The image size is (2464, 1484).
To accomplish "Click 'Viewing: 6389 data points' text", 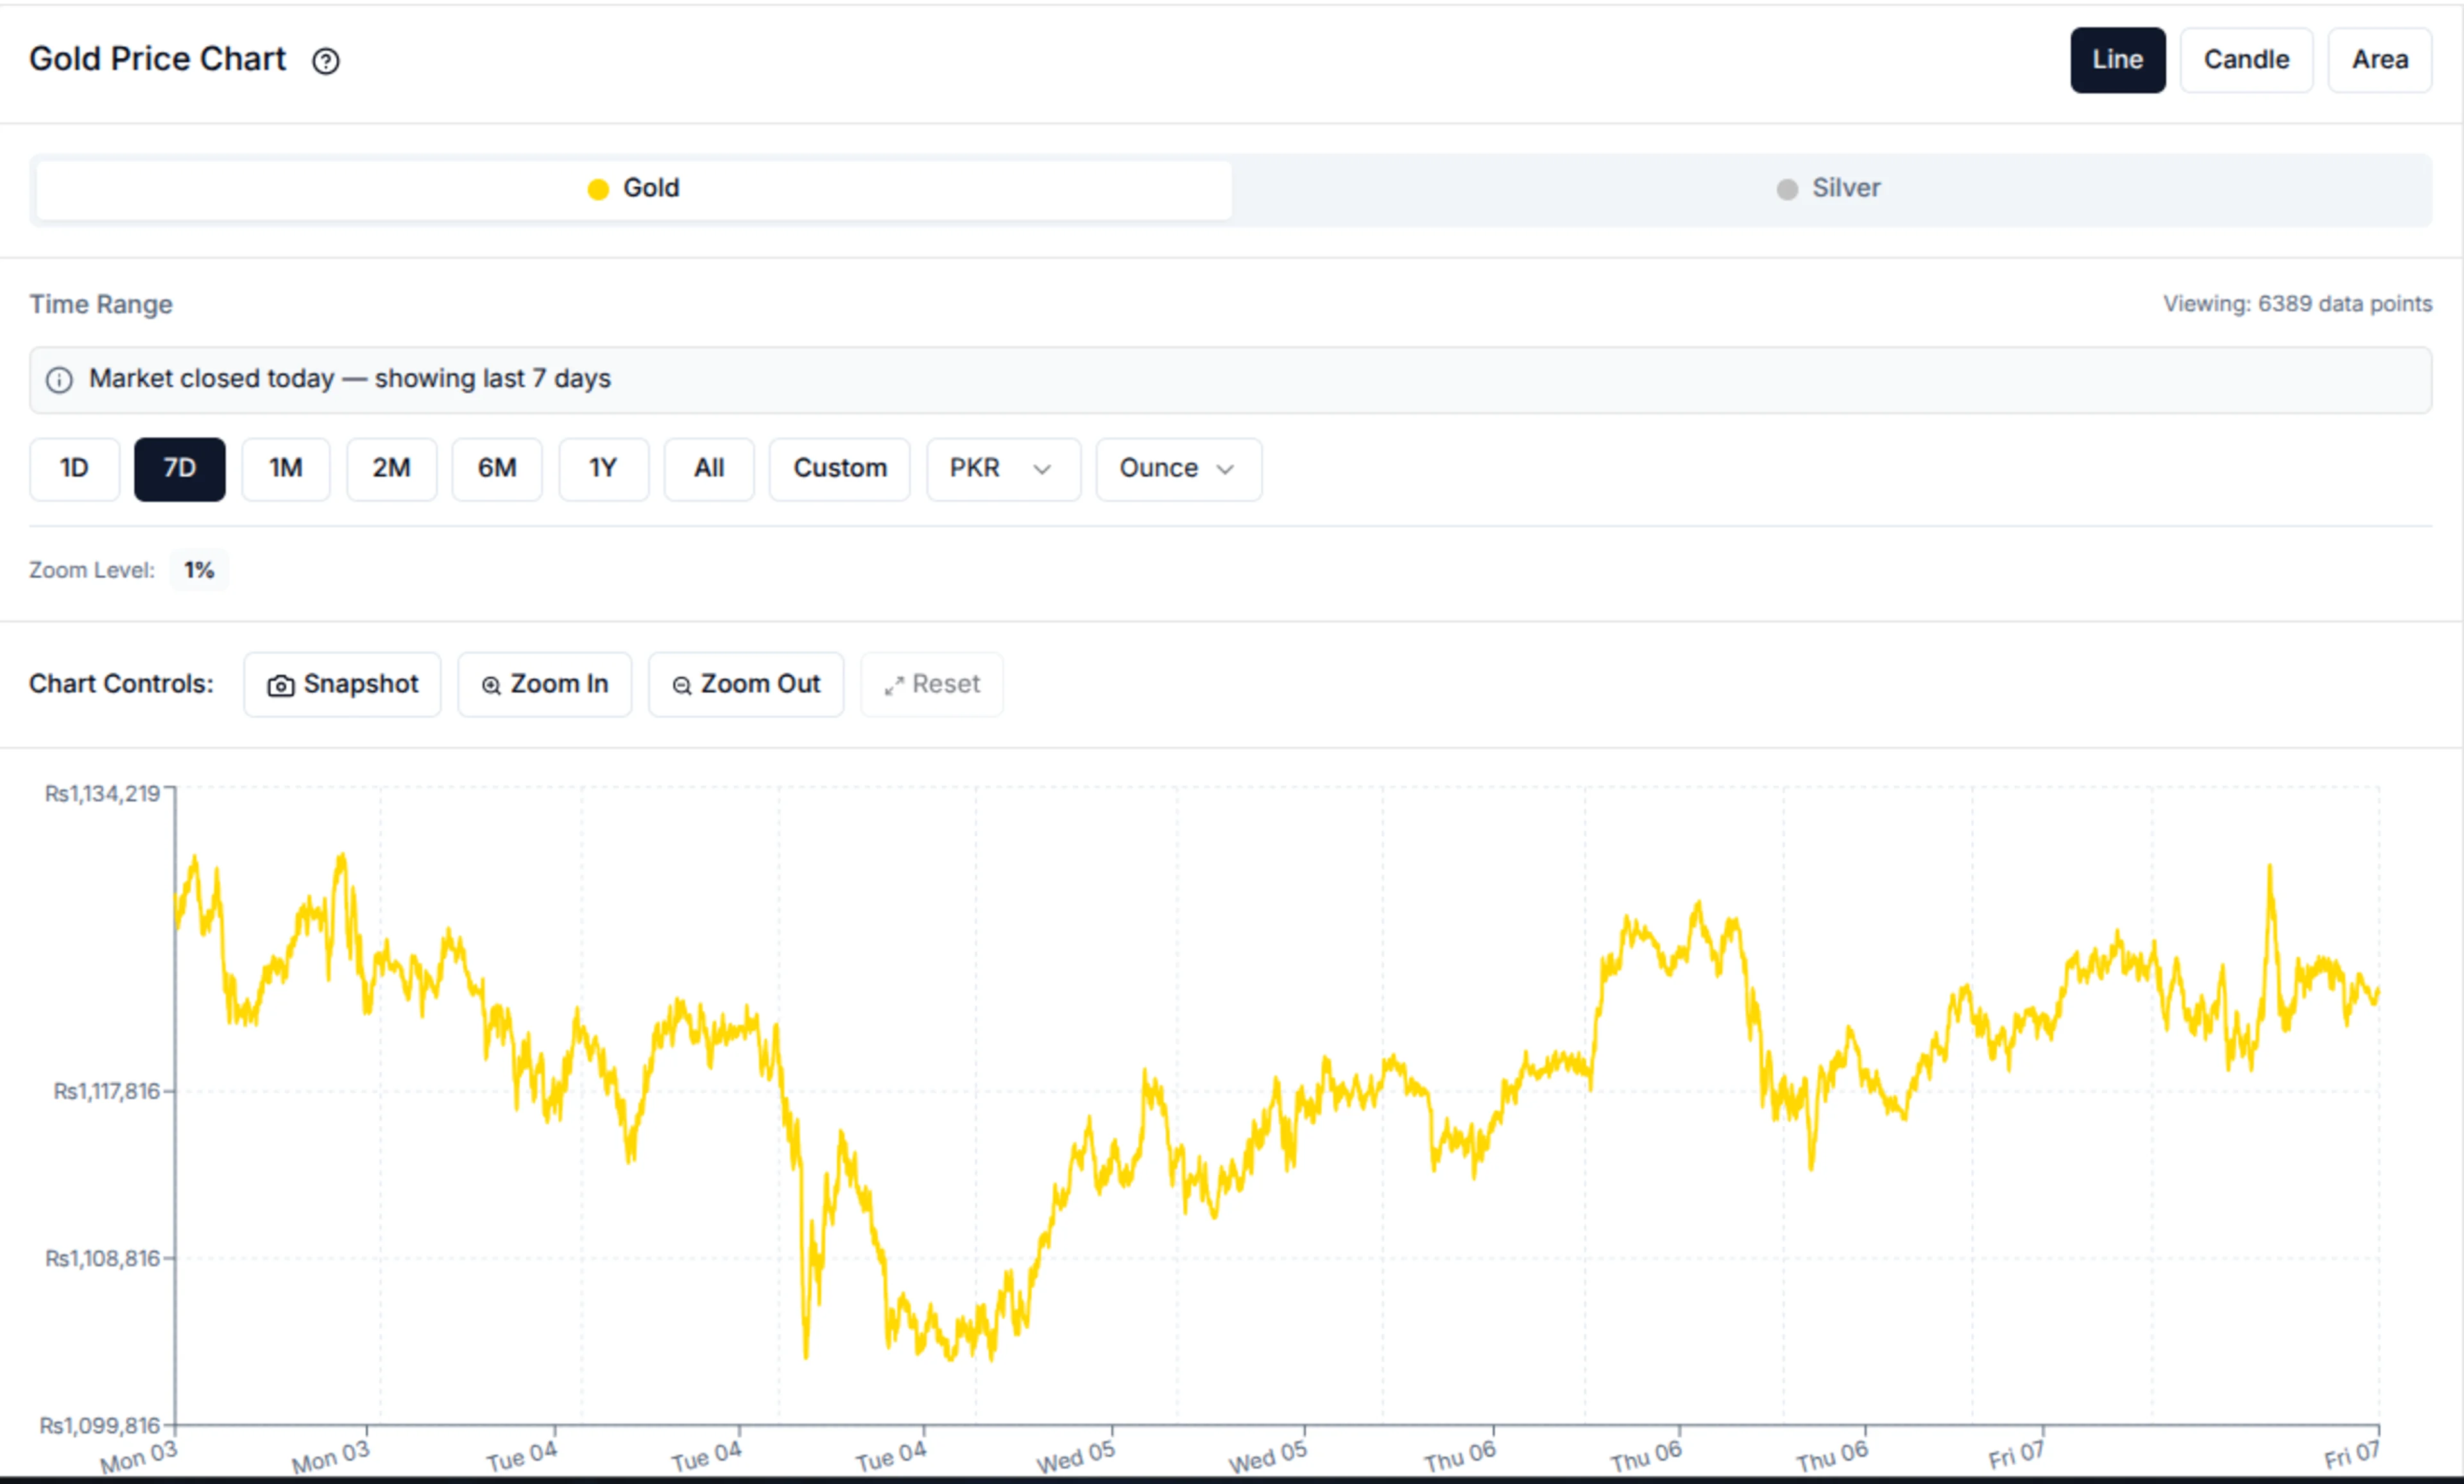I will click(2297, 304).
